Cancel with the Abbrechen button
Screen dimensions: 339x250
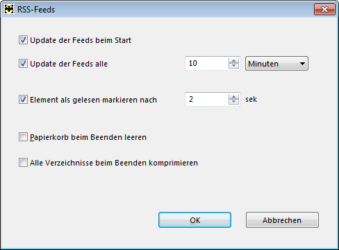coord(282,220)
